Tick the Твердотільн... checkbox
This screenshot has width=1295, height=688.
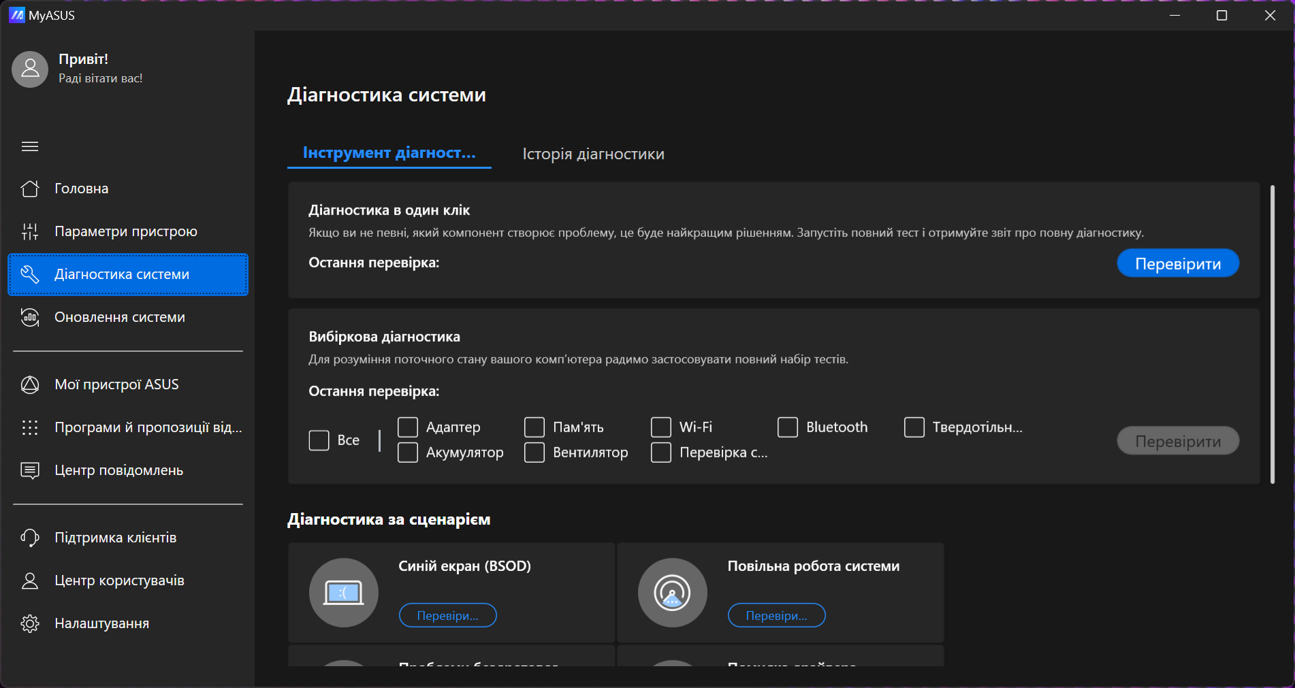click(914, 427)
